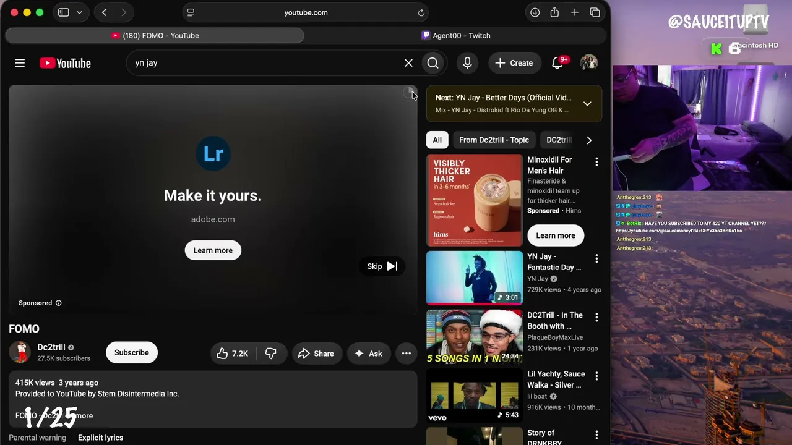
Task: Share the FOMO video
Action: (317, 354)
